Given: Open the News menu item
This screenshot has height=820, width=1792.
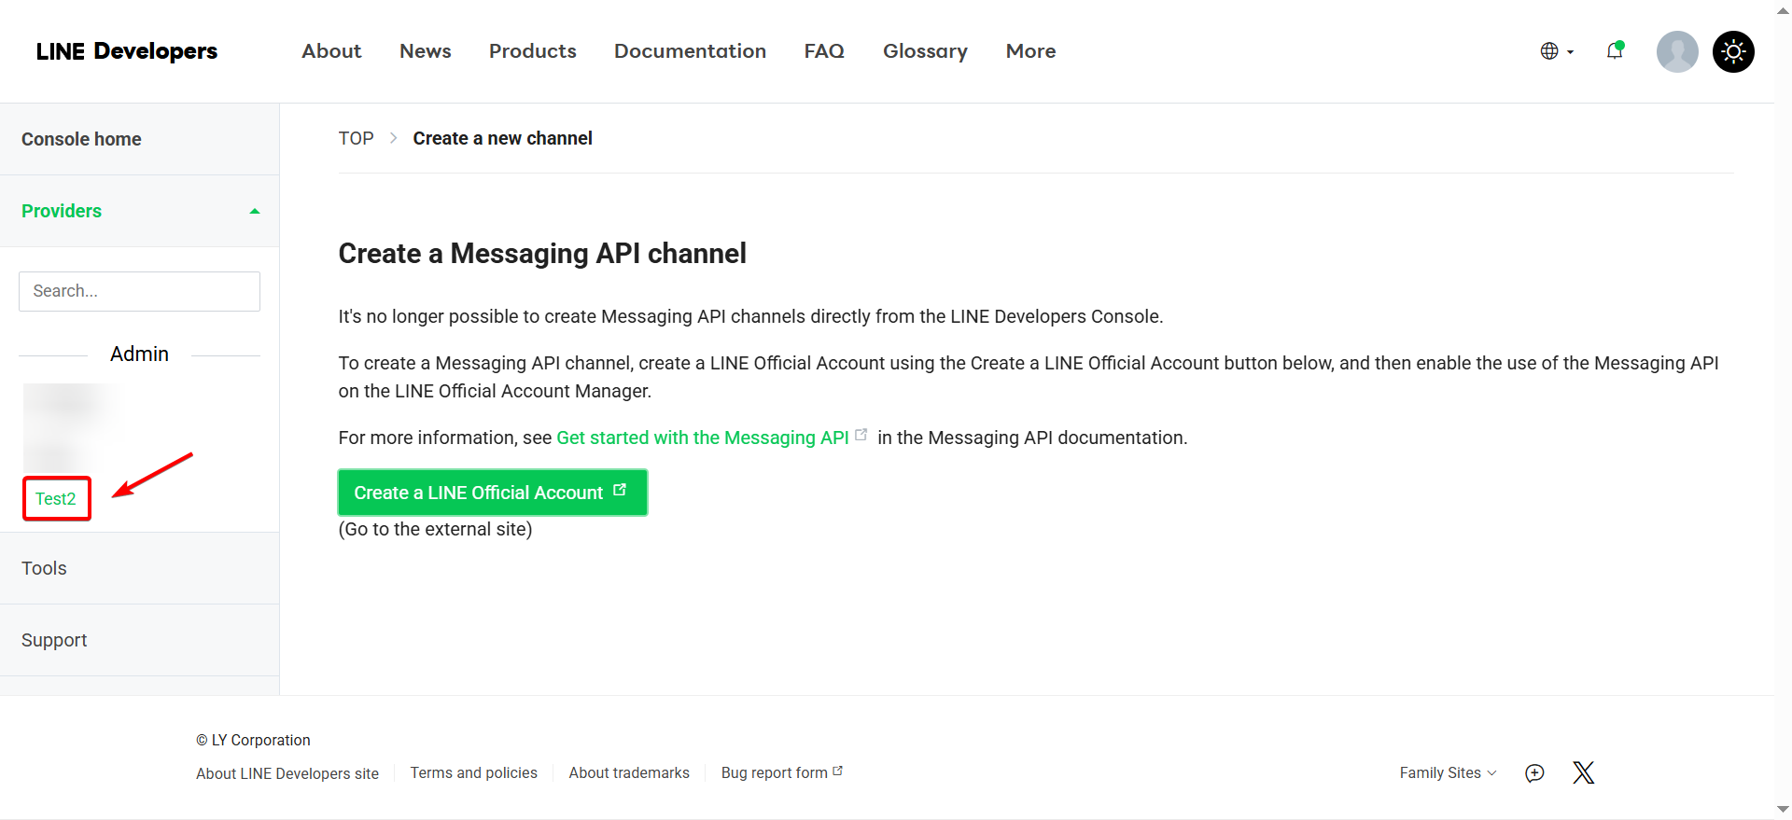Looking at the screenshot, I should [426, 51].
